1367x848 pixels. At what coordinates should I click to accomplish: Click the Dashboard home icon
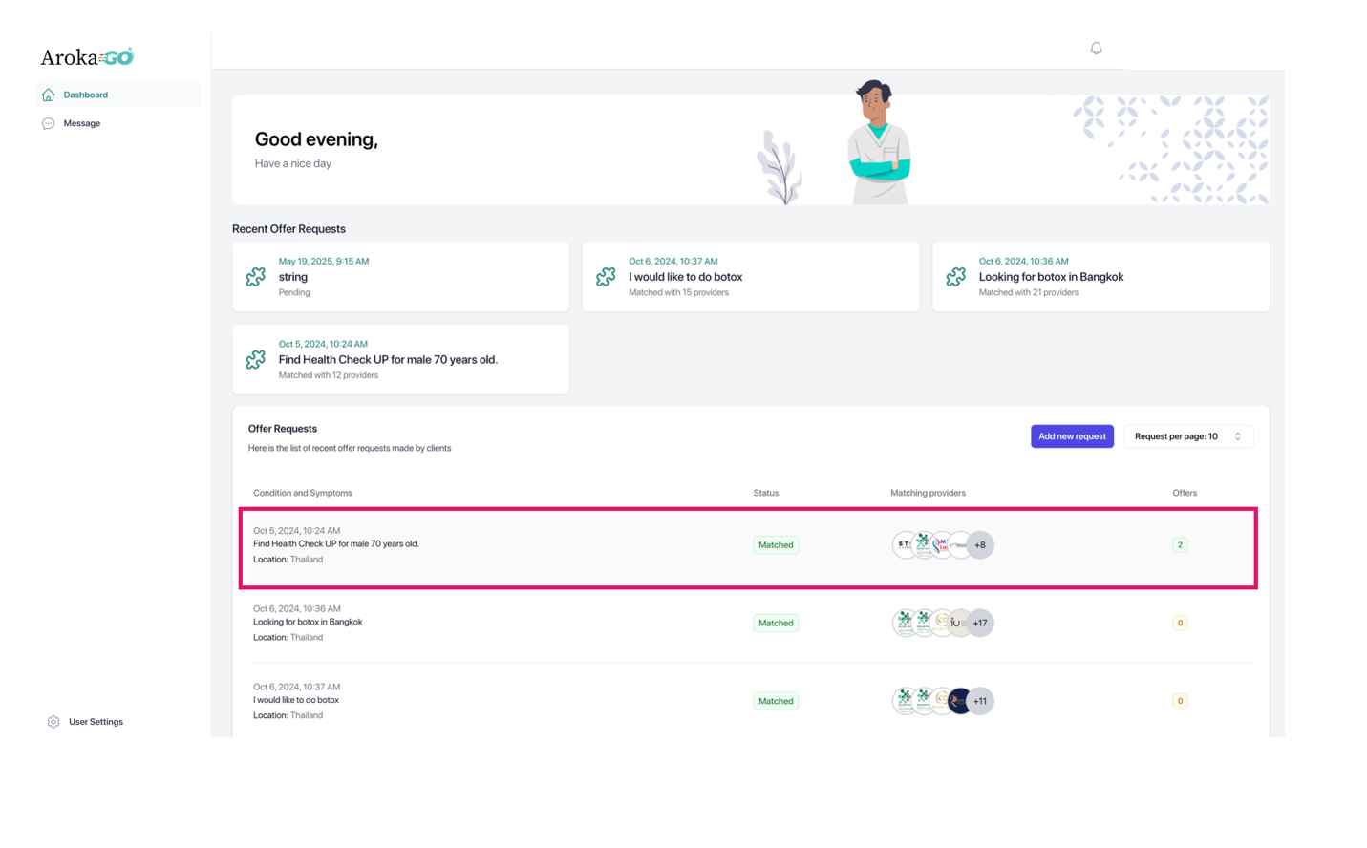49,95
